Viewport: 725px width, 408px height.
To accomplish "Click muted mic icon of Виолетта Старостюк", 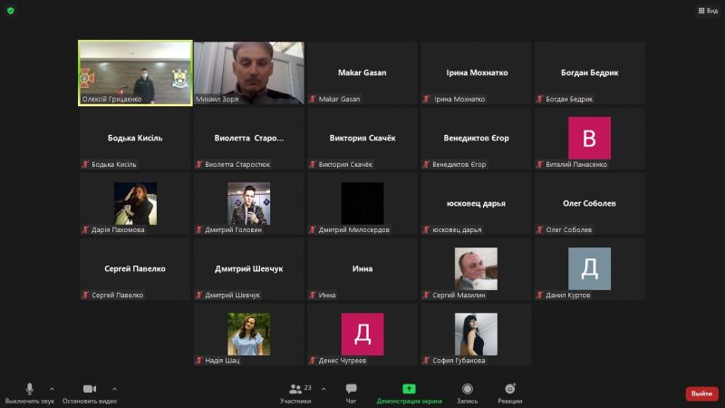I will point(199,164).
